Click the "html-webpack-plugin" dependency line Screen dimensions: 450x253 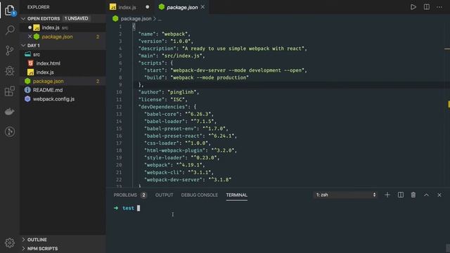191,150
